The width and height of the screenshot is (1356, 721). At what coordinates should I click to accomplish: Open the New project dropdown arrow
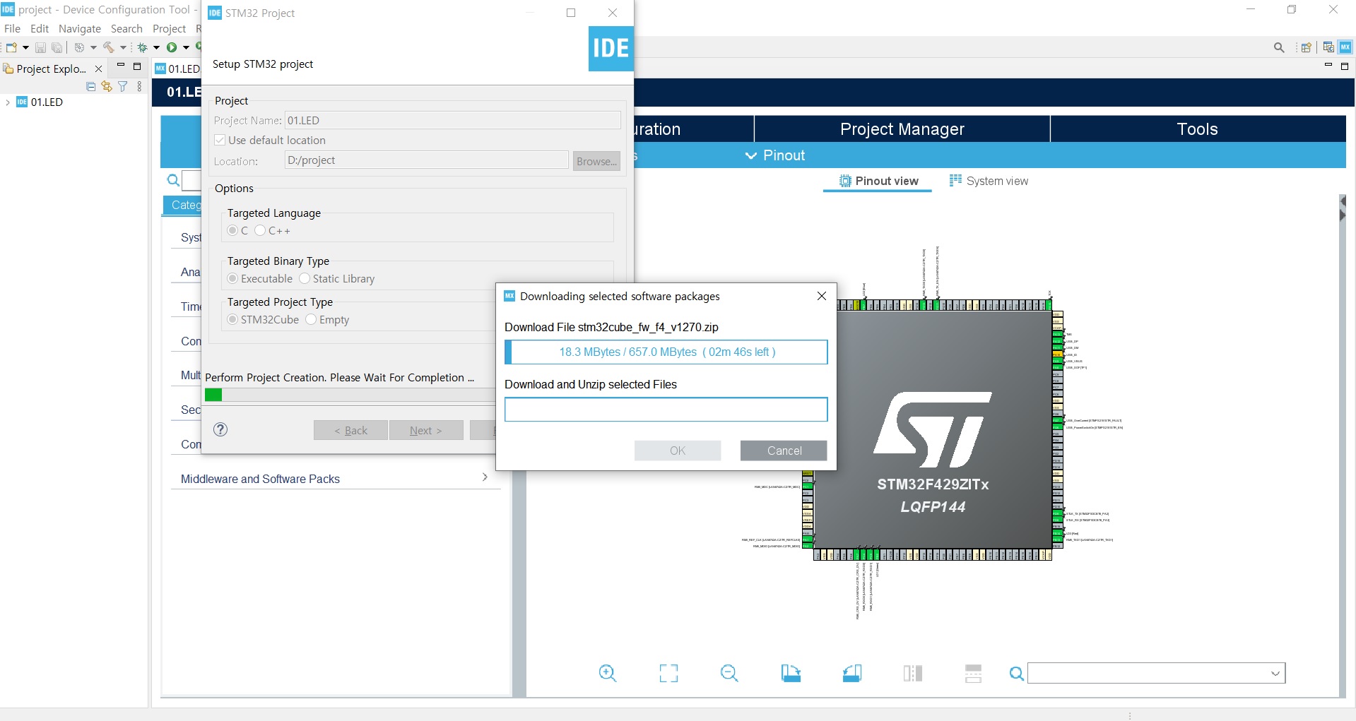click(25, 47)
